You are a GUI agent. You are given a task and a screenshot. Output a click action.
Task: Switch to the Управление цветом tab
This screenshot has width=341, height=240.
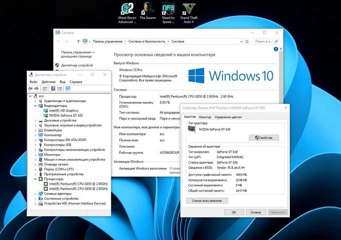pyautogui.click(x=228, y=117)
